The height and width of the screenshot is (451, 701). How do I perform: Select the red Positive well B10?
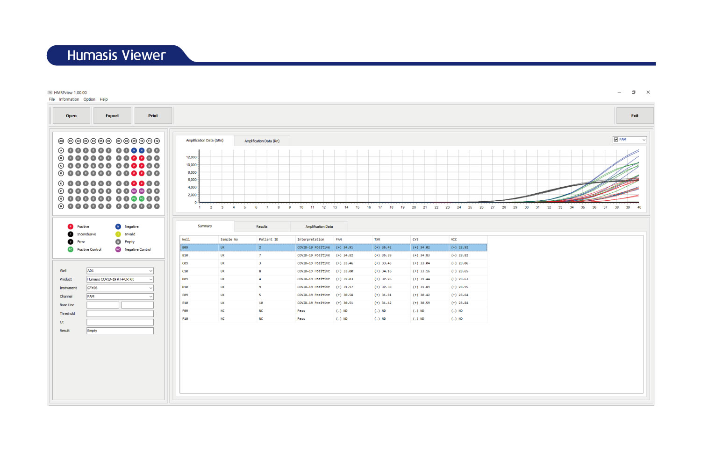click(142, 158)
